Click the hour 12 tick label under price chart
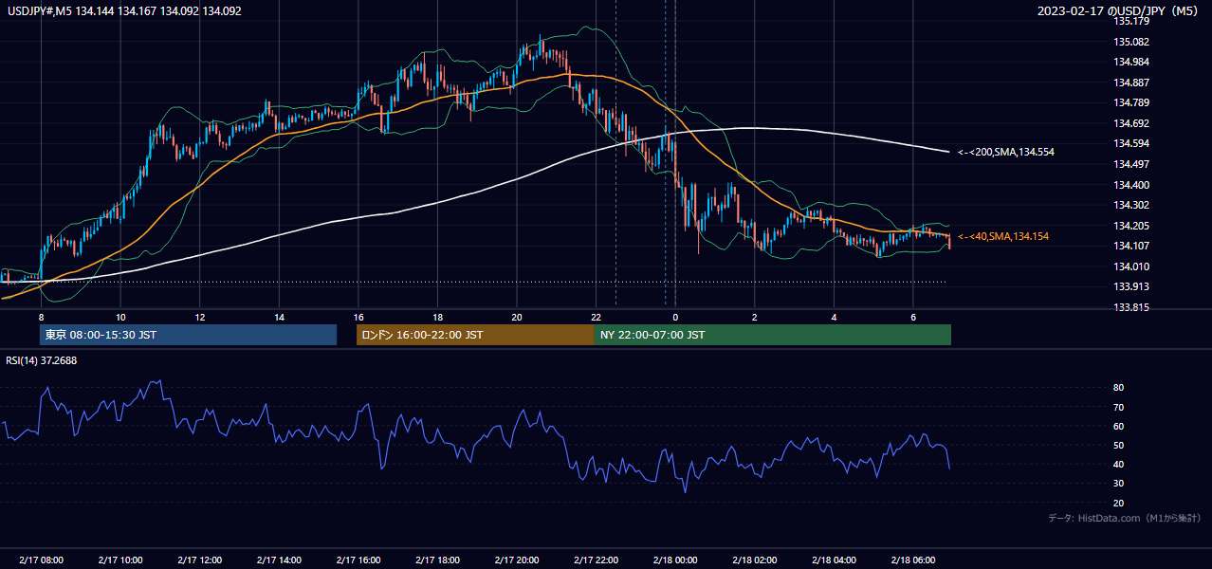Viewport: 1212px width, 569px height. coord(200,317)
